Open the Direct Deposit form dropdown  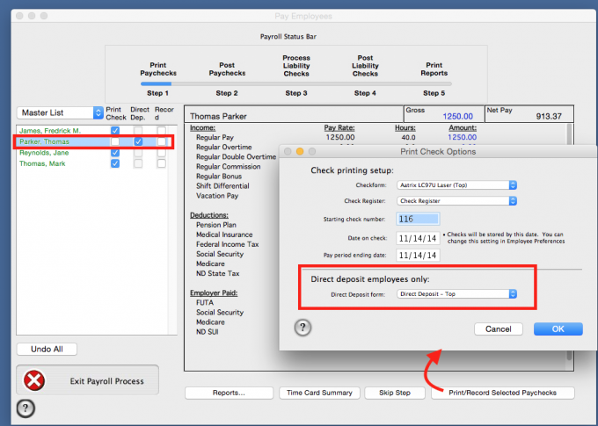click(457, 293)
